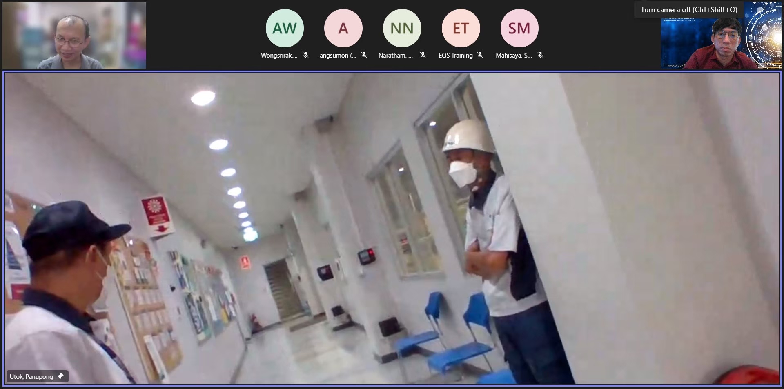Click the pin icon next to Utok, Panupong
The height and width of the screenshot is (389, 784).
pos(60,376)
